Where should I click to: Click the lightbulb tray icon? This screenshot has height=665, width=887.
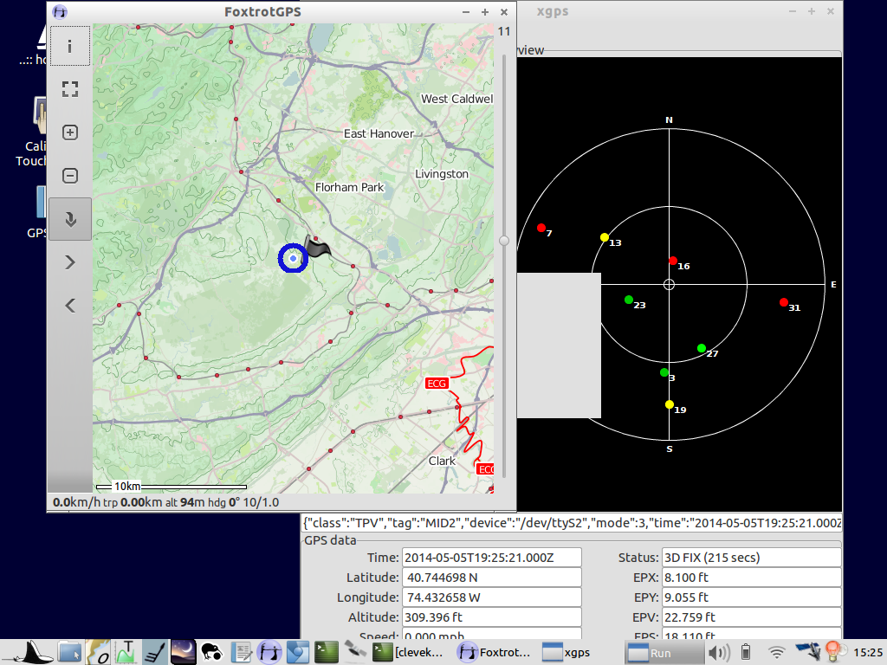click(x=834, y=651)
